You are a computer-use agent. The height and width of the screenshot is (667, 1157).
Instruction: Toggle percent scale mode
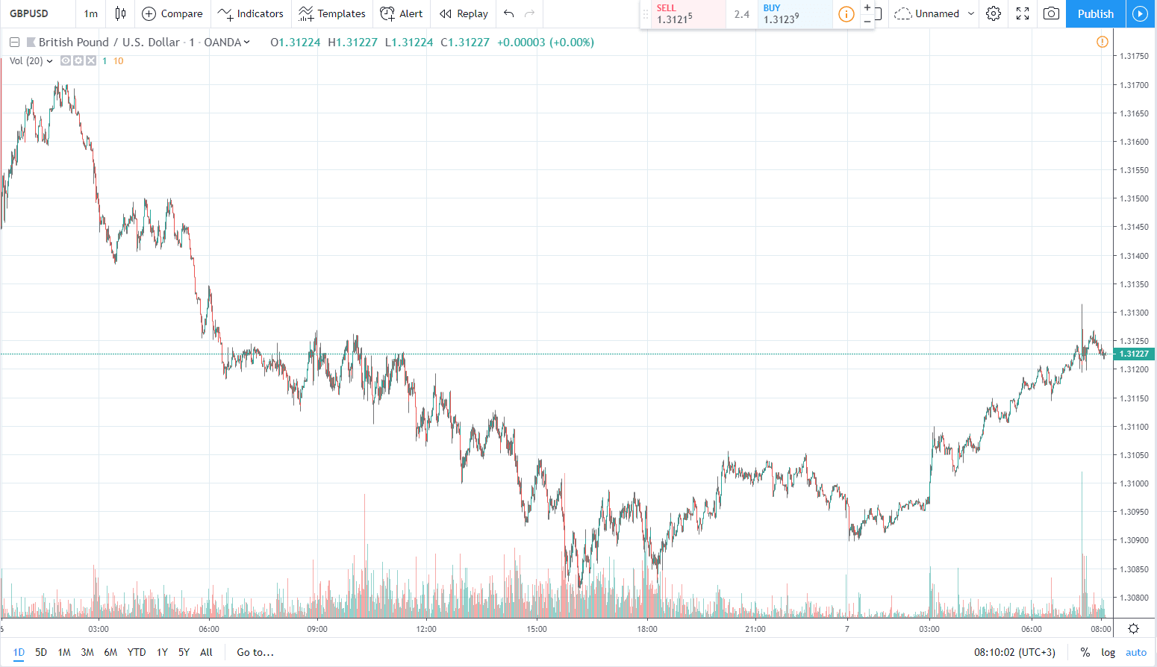(1085, 652)
